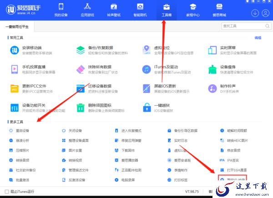Open 反激活设备 tool
273x198 pixels.
[x=74, y=180]
